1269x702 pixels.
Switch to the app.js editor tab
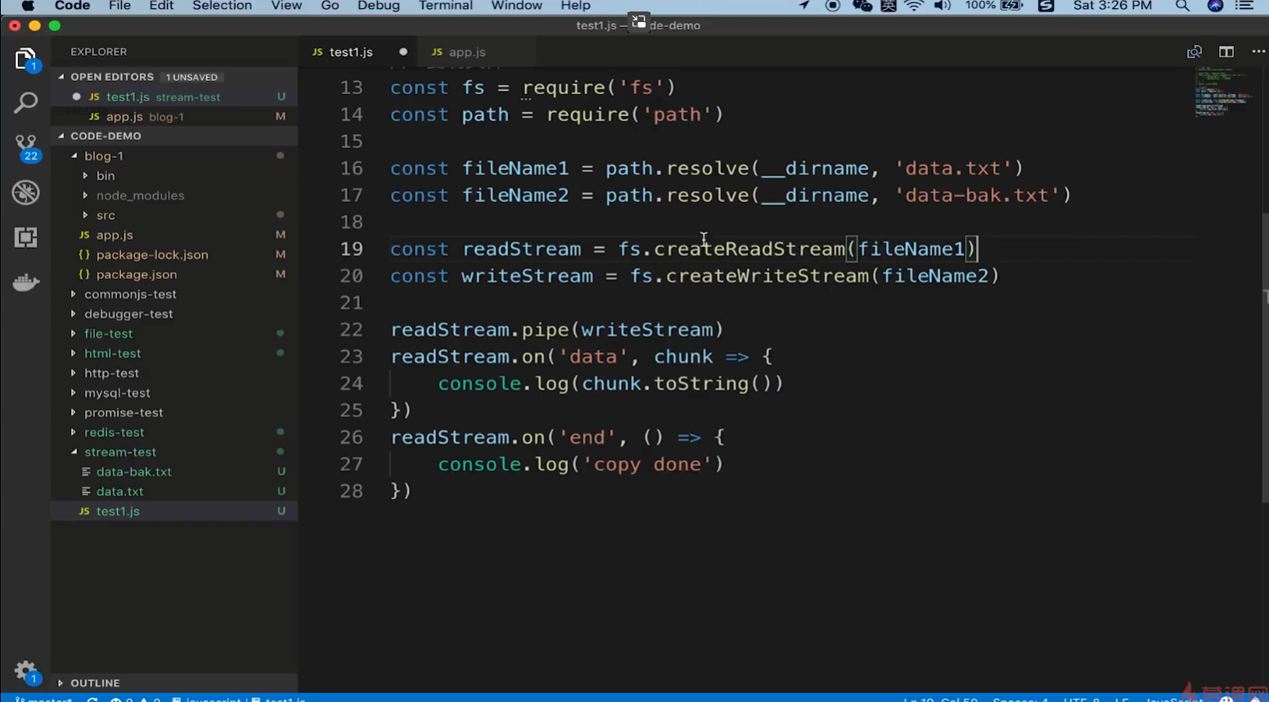pos(467,52)
